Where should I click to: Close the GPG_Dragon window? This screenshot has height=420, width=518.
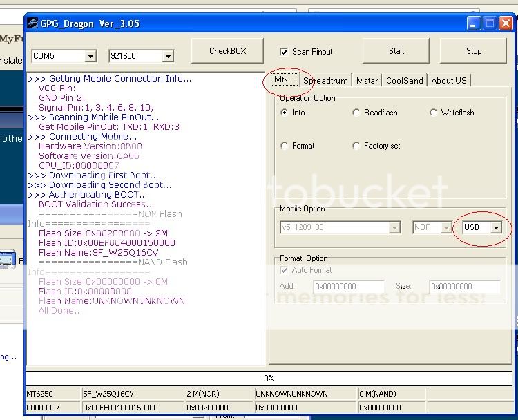click(506, 23)
